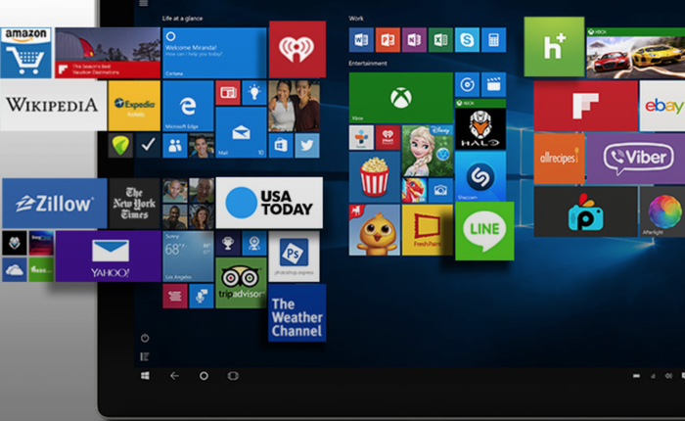Image resolution: width=685 pixels, height=421 pixels.
Task: Open the Amazon shopping cart tile
Action: pyautogui.click(x=26, y=51)
